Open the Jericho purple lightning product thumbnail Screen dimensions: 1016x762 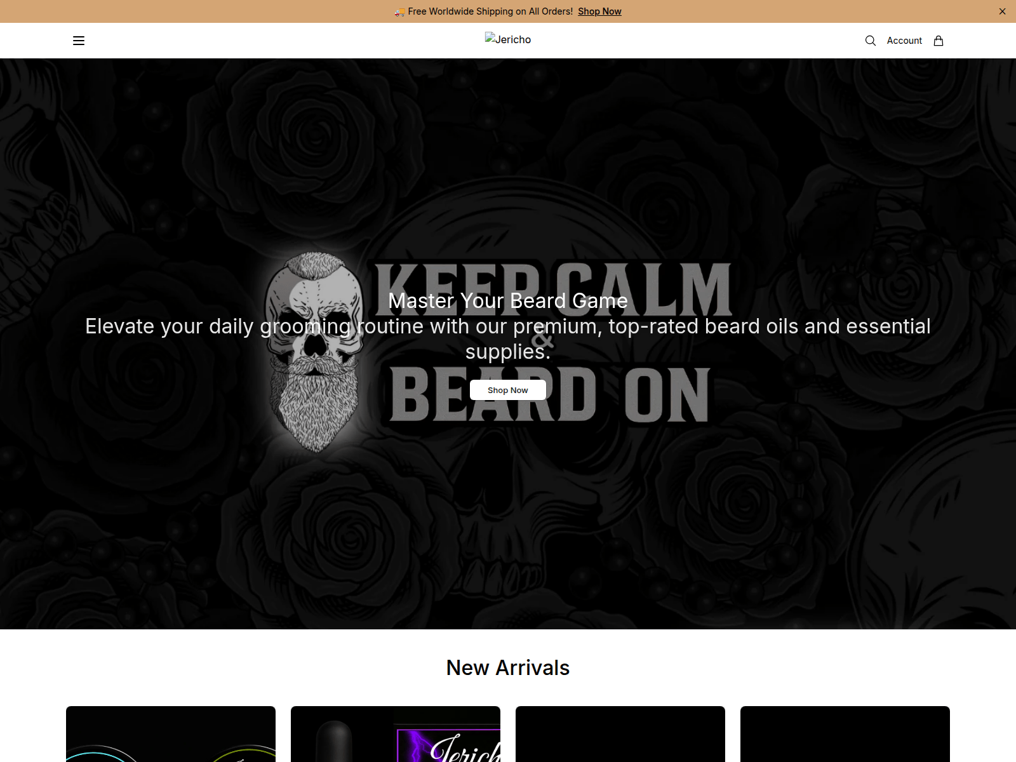[x=396, y=734]
